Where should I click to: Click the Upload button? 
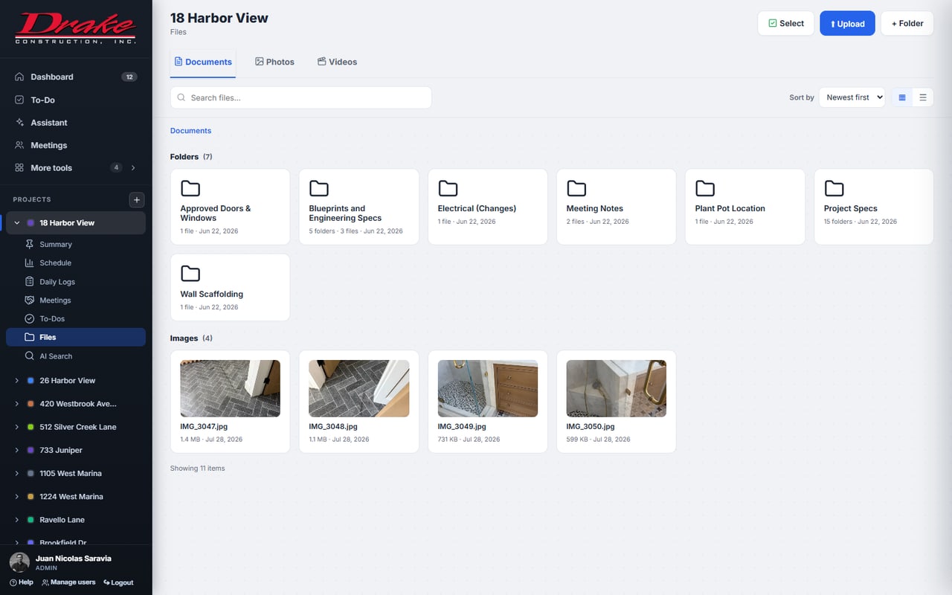[847, 23]
